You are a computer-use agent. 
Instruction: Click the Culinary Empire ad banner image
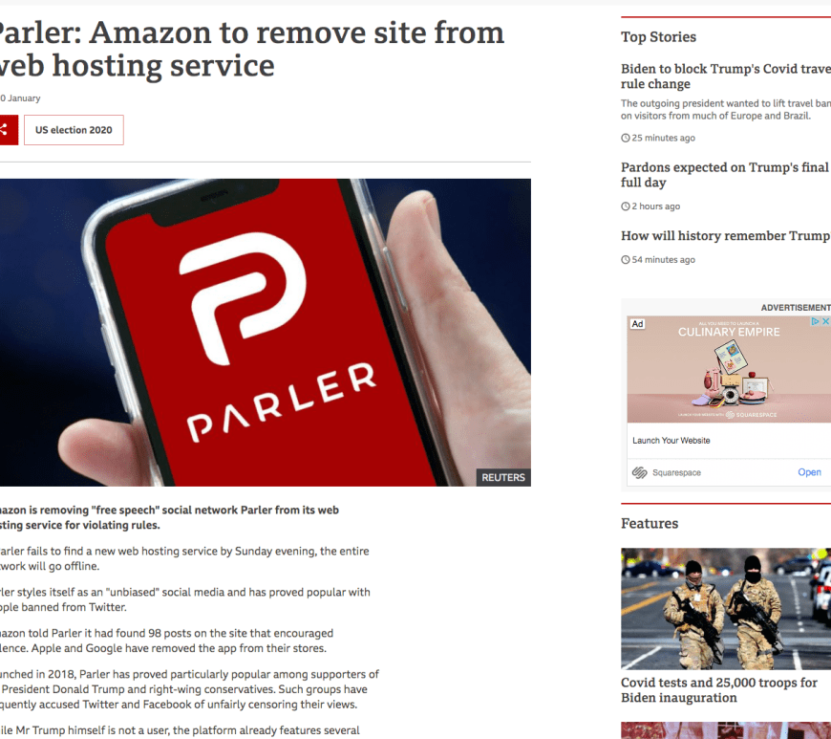tap(729, 369)
